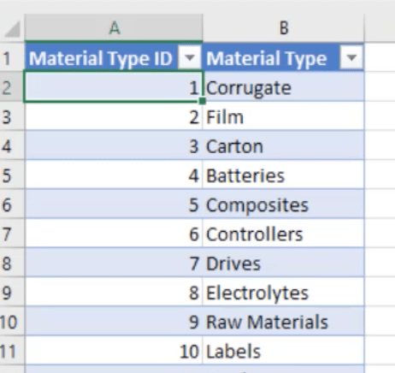Click the Drives cell
395x373 pixels.
[283, 263]
